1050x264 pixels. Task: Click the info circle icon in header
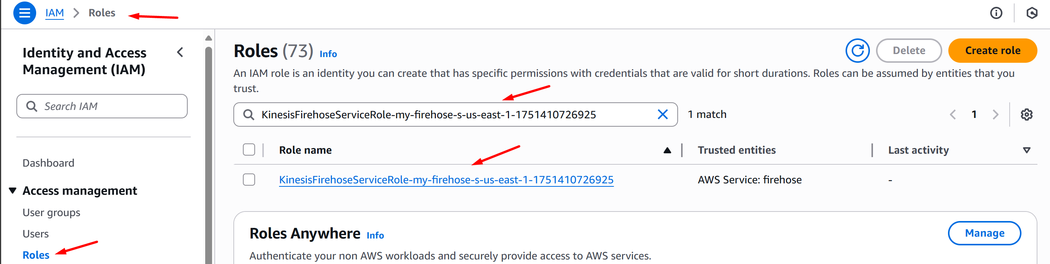point(996,13)
